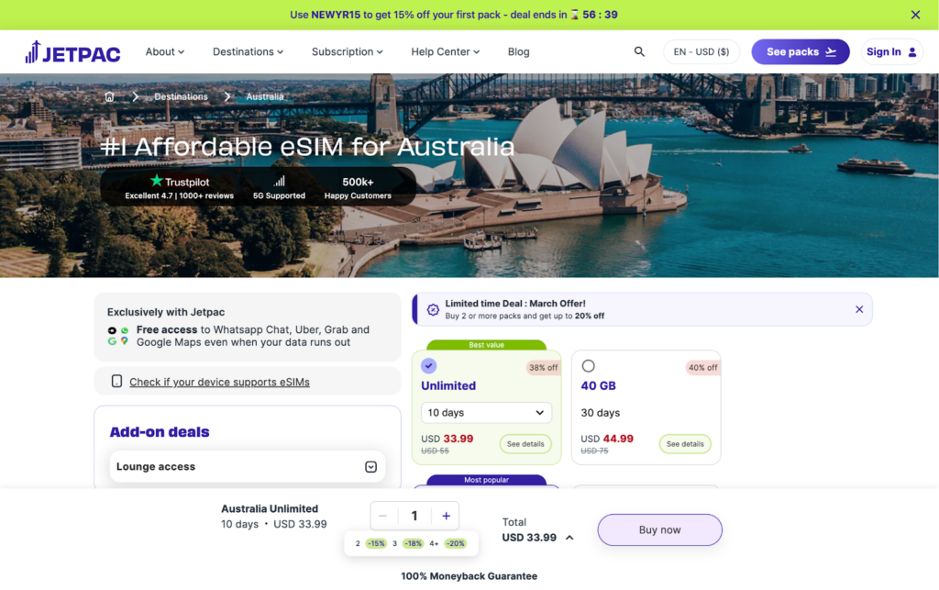Select the Google Maps pin icon

click(125, 342)
